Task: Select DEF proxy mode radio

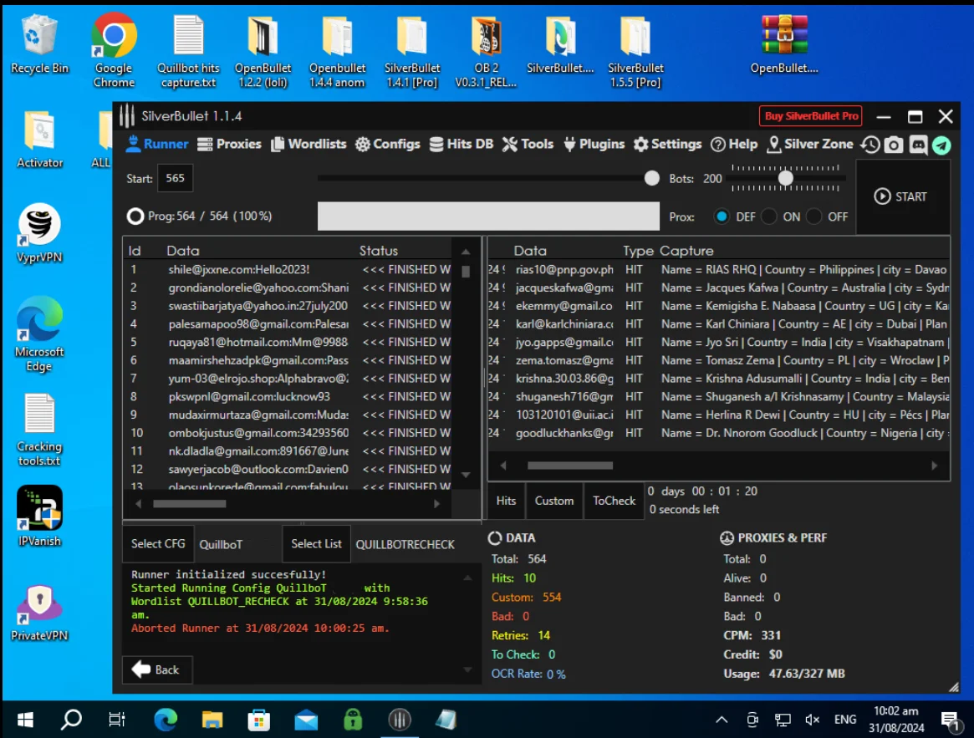Action: [x=722, y=216]
